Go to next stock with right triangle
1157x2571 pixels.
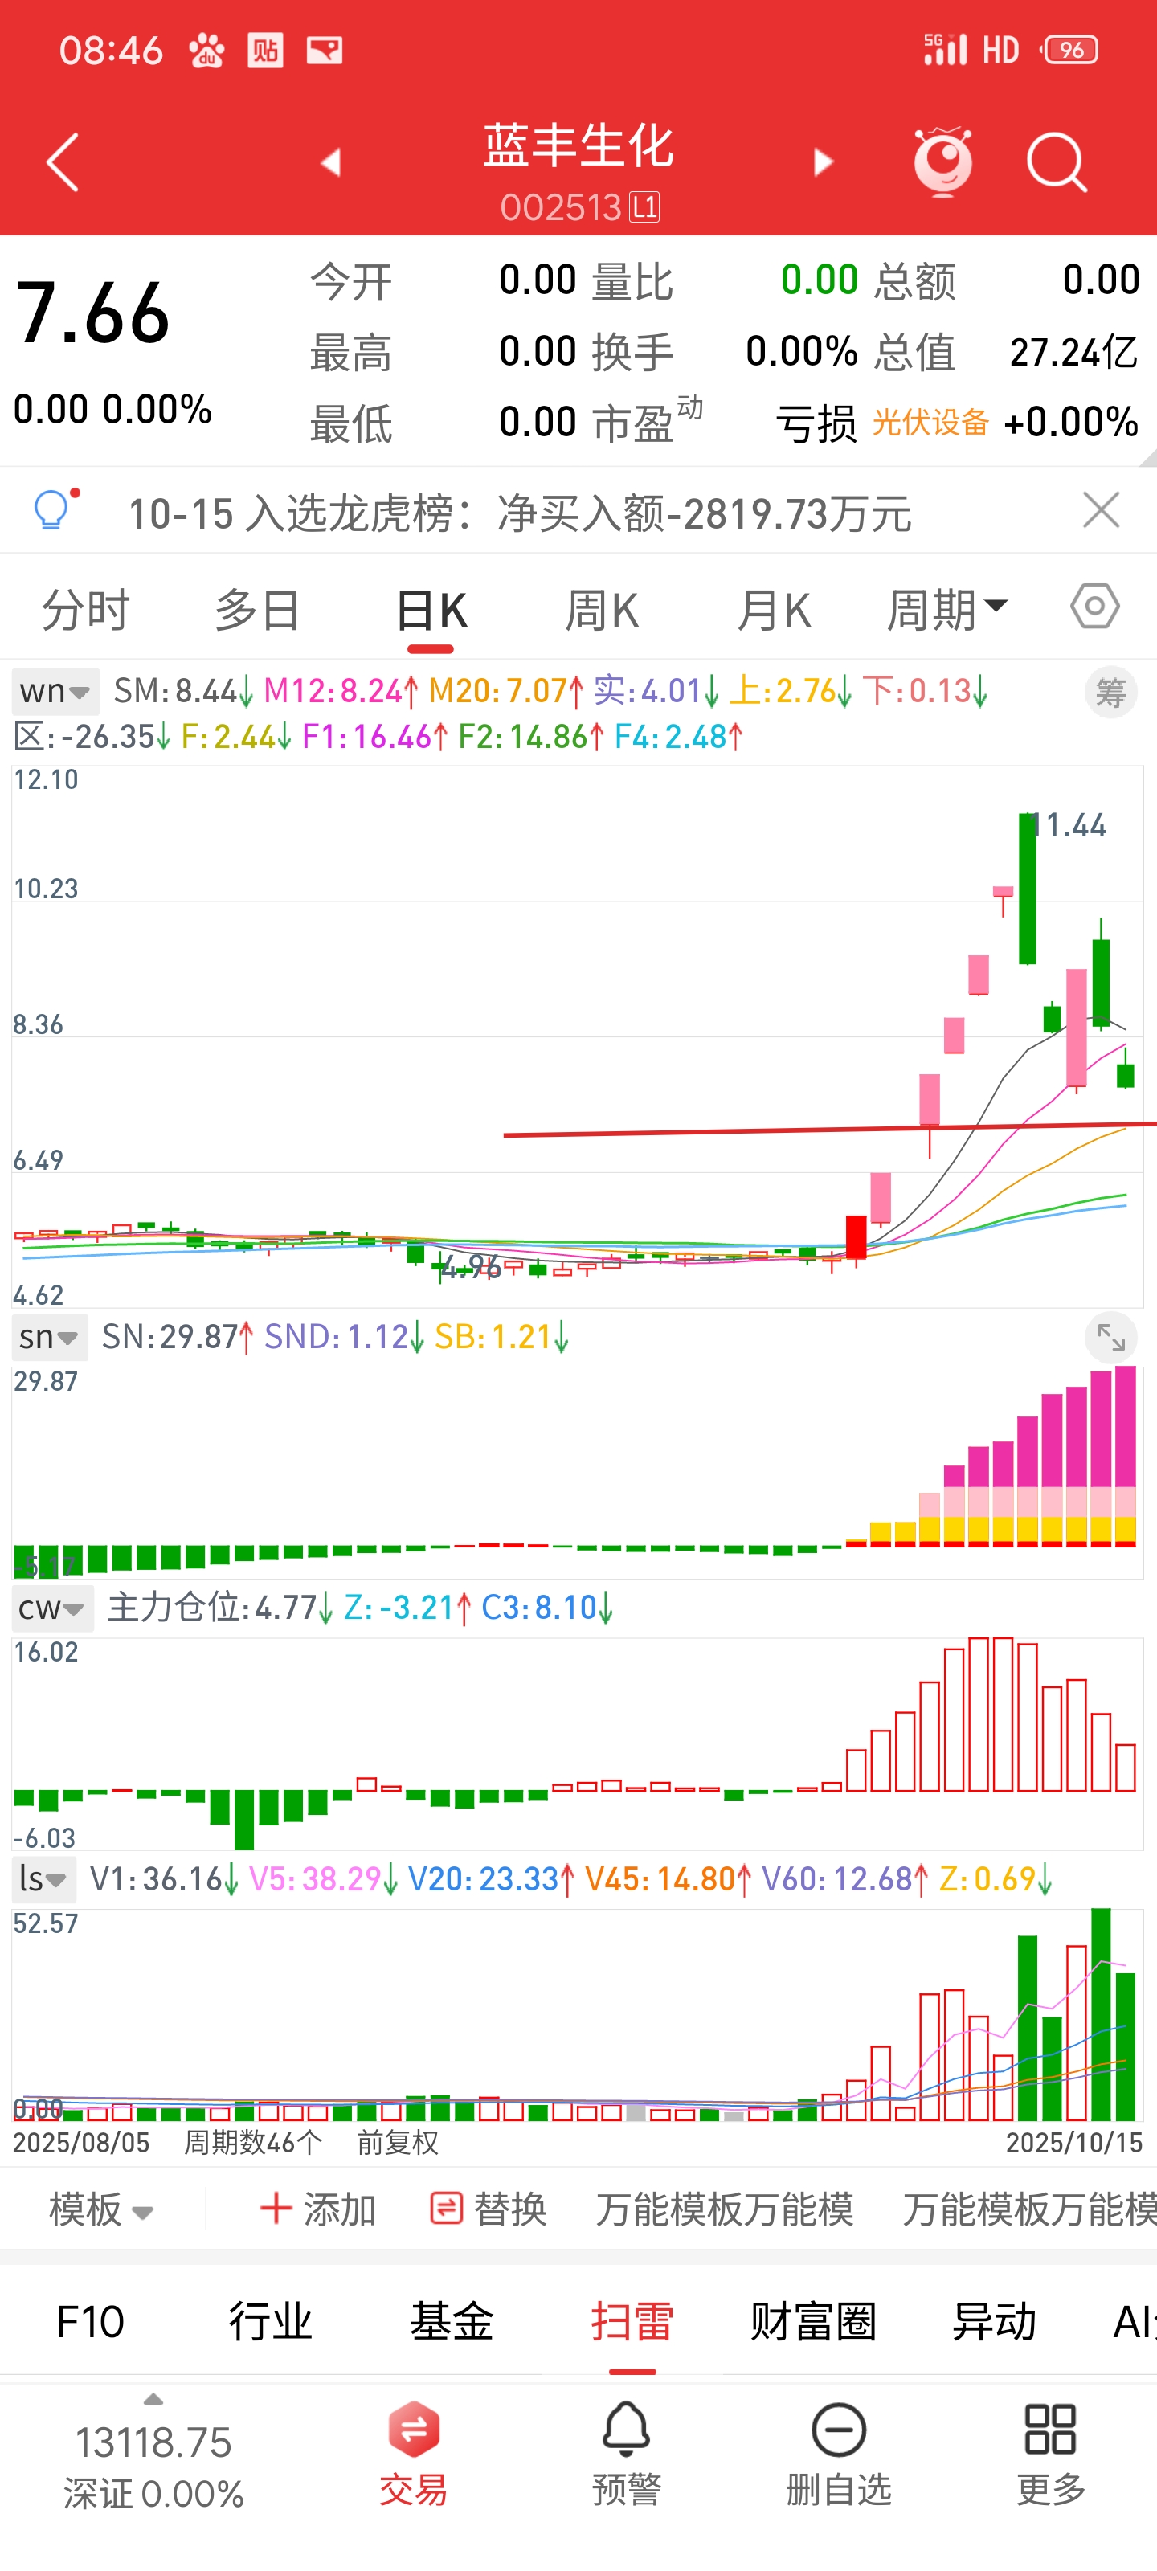[823, 161]
